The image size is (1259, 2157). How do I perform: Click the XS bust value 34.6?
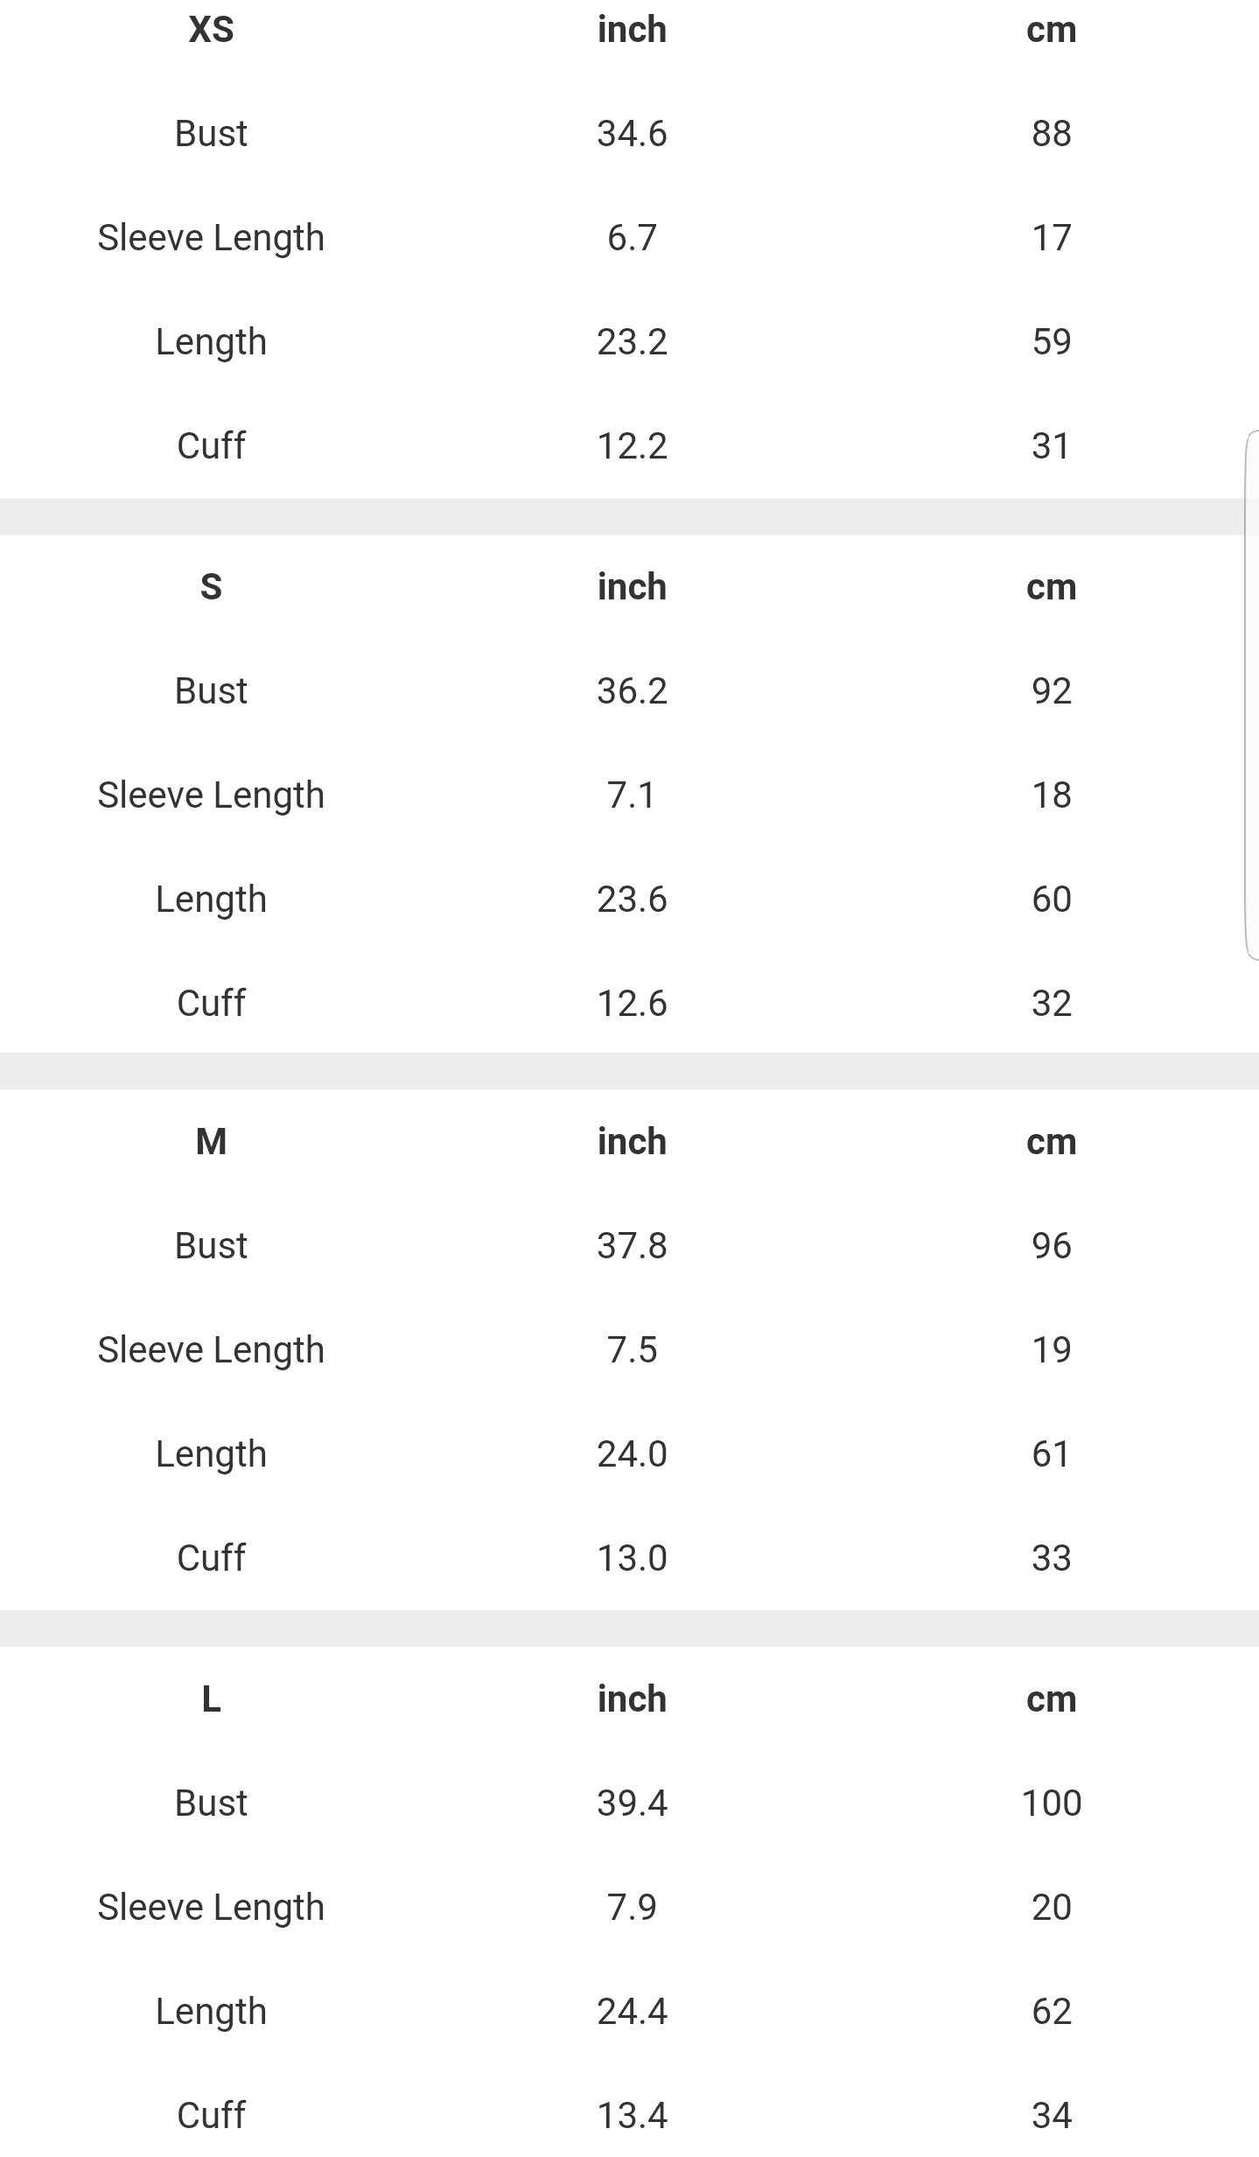pos(632,134)
